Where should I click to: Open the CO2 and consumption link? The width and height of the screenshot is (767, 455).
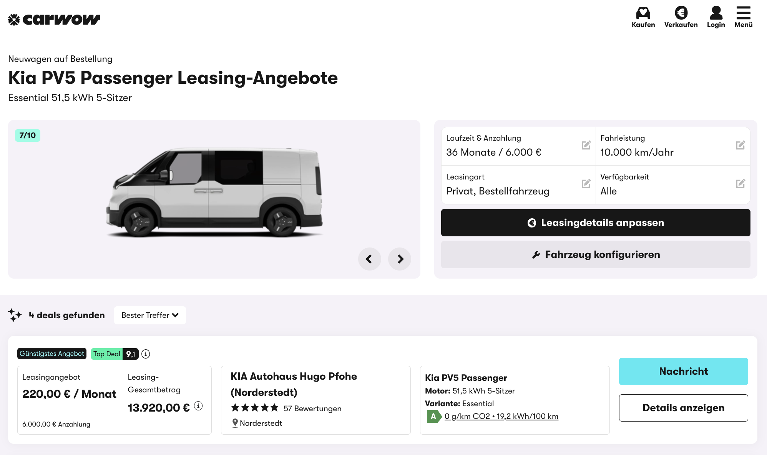click(x=501, y=416)
